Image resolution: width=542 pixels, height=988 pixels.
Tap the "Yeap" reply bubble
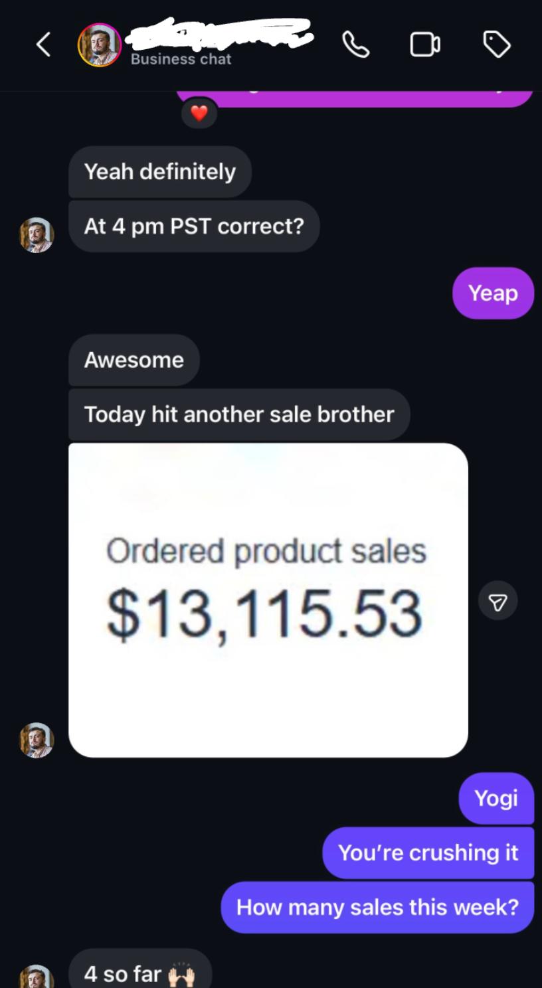pyautogui.click(x=493, y=293)
